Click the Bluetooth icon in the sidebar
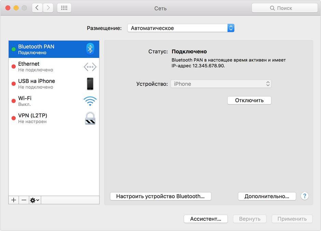Screen dimensions: 321x231 90,49
